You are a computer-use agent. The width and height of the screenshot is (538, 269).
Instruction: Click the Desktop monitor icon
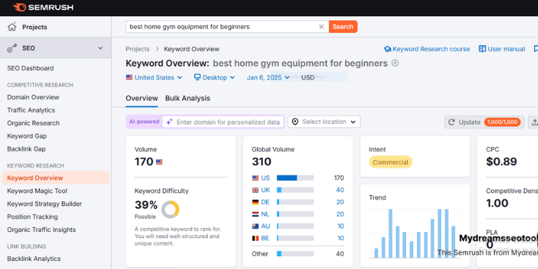tap(197, 77)
